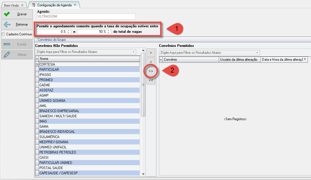Click the single > move button
The height and width of the screenshot is (180, 311).
[151, 53]
